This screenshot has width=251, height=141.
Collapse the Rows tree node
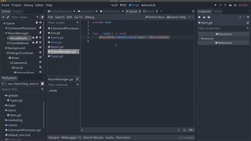click(8, 58)
